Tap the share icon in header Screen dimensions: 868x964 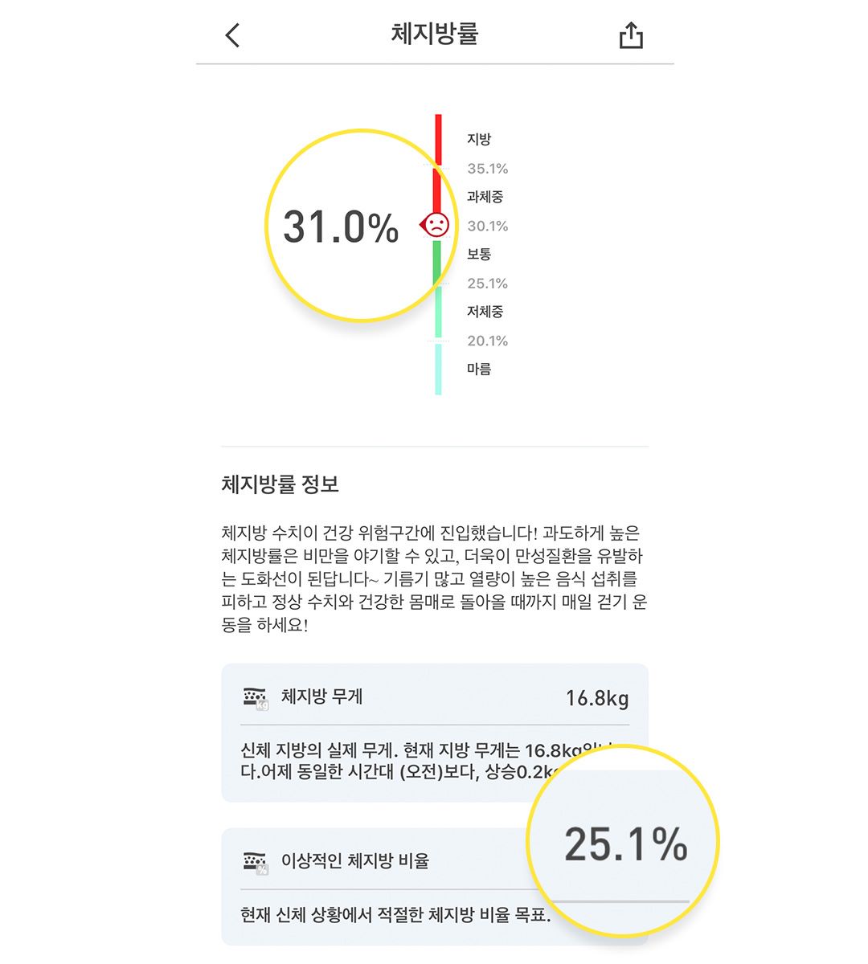tap(631, 35)
